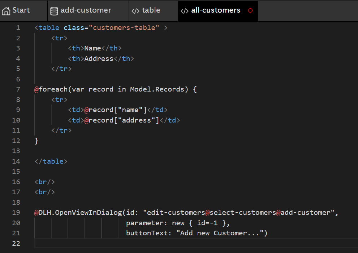Click line number 7 in gutter
358x253 pixels.
pos(18,89)
